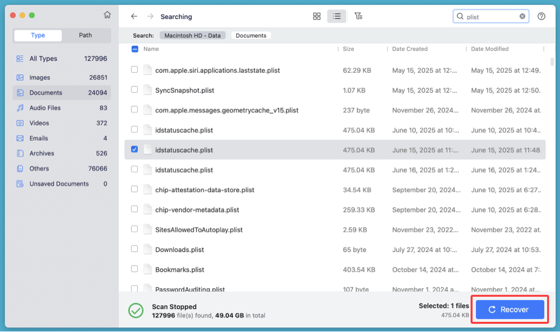Open the filter options icon
The width and height of the screenshot is (560, 332).
pos(358,16)
